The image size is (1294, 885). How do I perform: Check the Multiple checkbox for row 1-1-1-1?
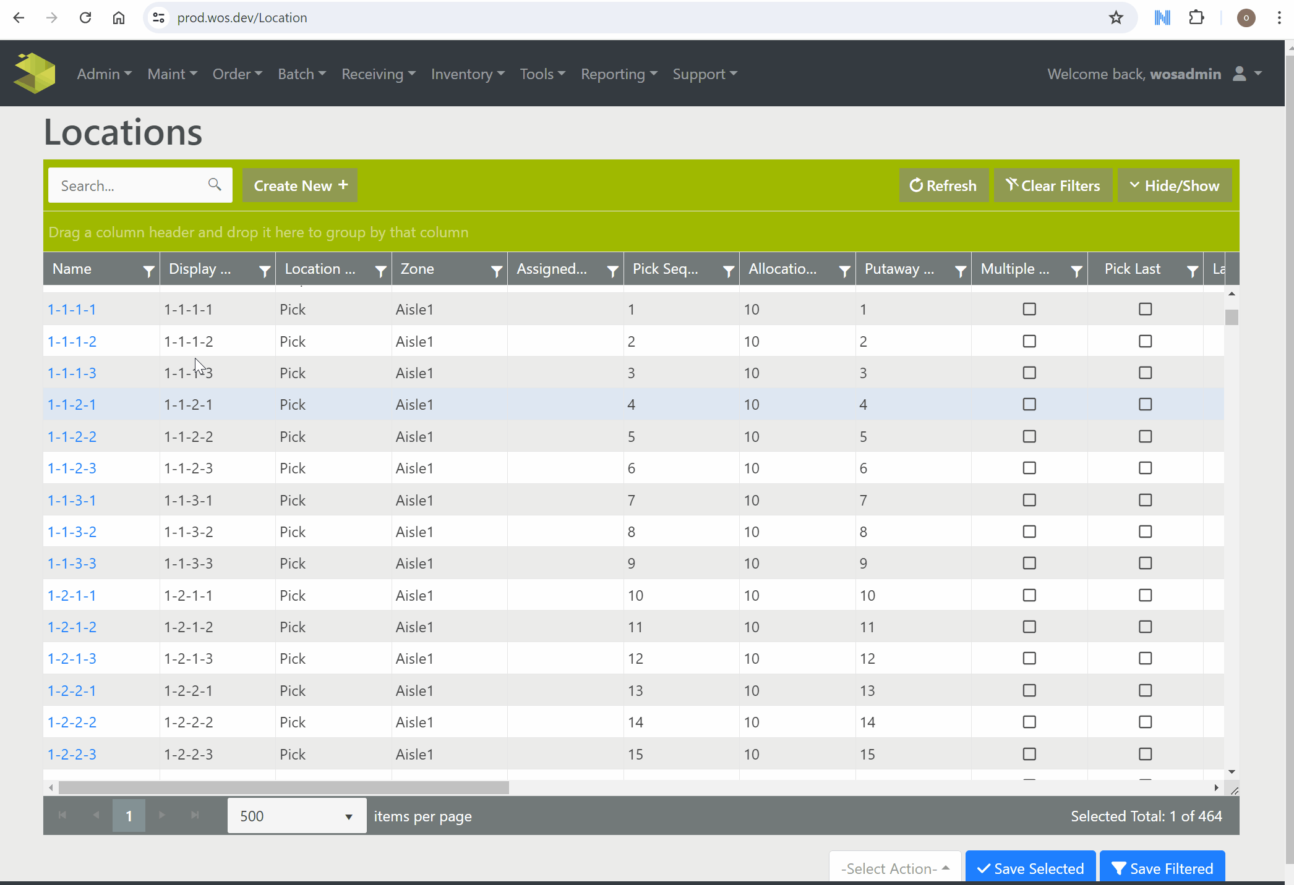[1029, 309]
